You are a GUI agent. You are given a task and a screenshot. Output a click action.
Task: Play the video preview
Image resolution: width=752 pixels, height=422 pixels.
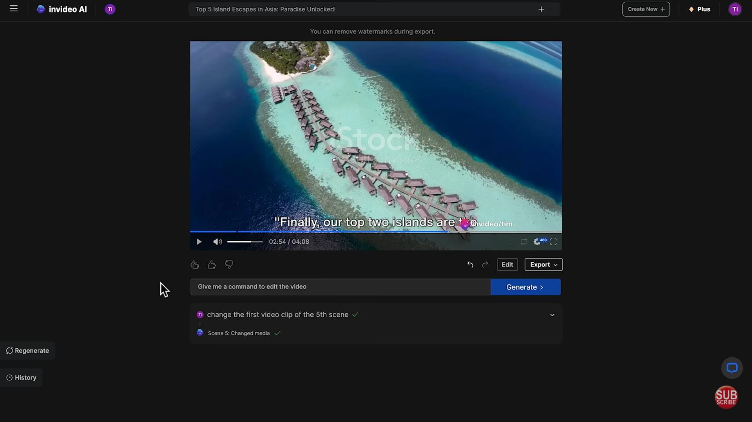(x=199, y=241)
